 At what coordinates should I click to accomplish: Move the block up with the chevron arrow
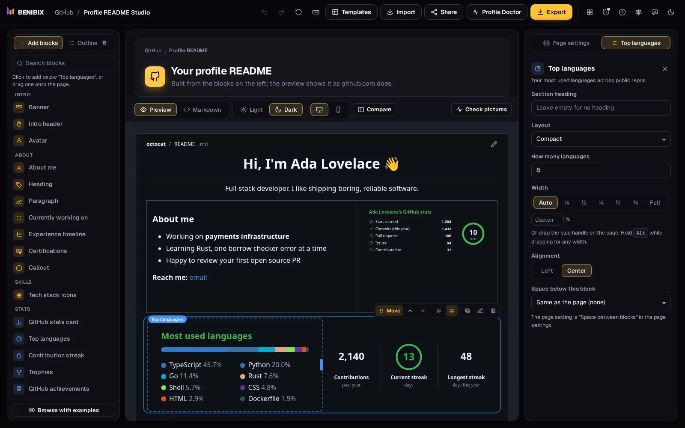click(410, 311)
